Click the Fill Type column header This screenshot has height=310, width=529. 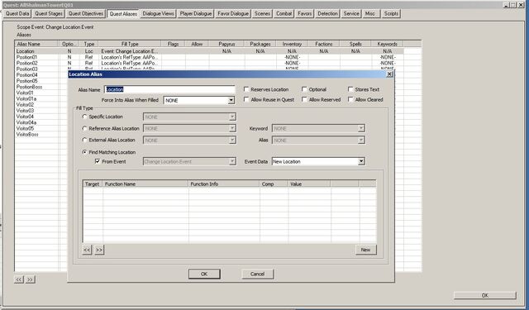point(130,44)
